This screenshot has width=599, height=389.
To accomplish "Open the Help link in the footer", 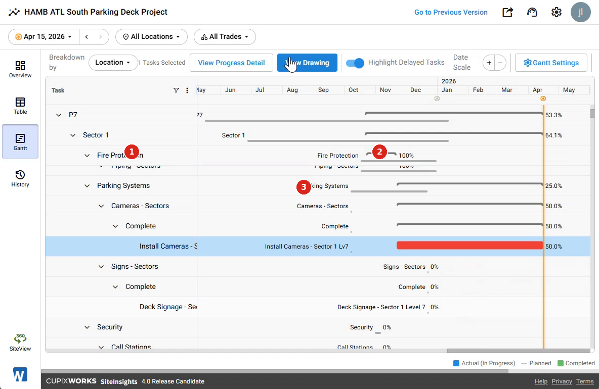I will click(x=540, y=381).
